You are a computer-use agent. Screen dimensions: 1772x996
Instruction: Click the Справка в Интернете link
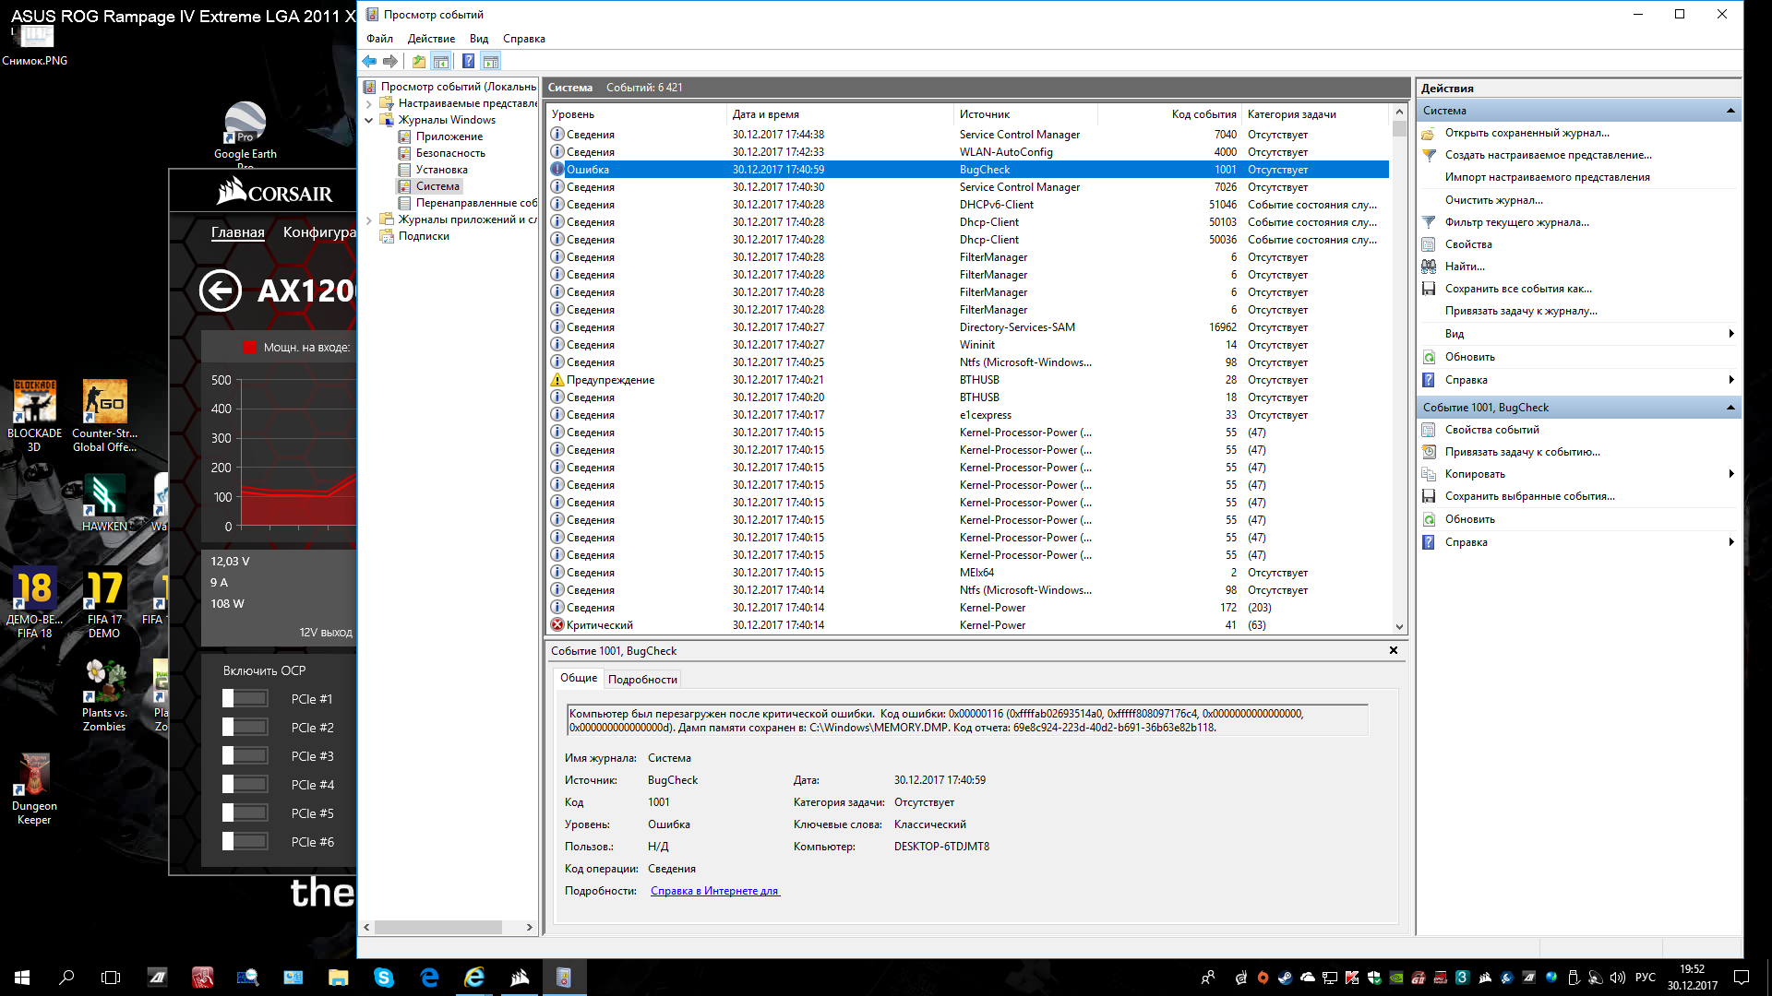click(x=714, y=891)
